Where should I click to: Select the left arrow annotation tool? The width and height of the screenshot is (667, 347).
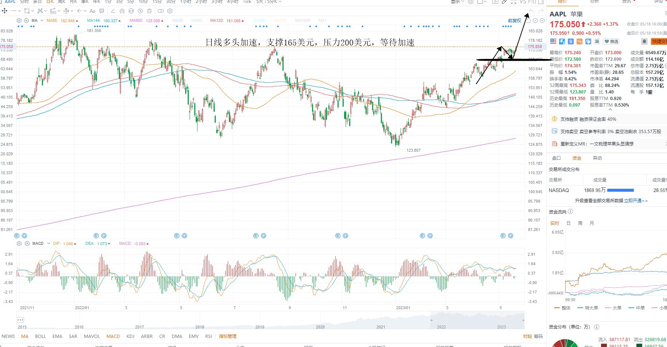click(79, 11)
